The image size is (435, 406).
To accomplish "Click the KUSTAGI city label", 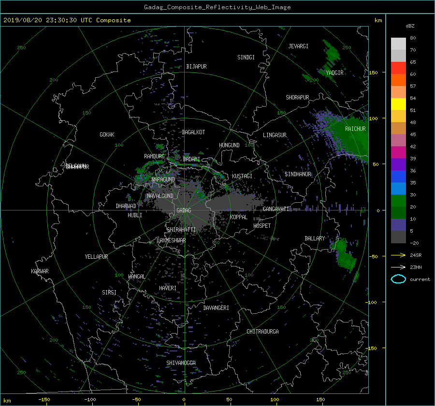I will pos(242,176).
